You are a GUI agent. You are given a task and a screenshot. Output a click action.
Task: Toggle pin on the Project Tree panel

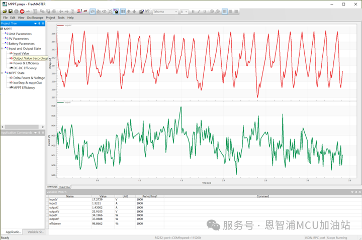pos(39,23)
